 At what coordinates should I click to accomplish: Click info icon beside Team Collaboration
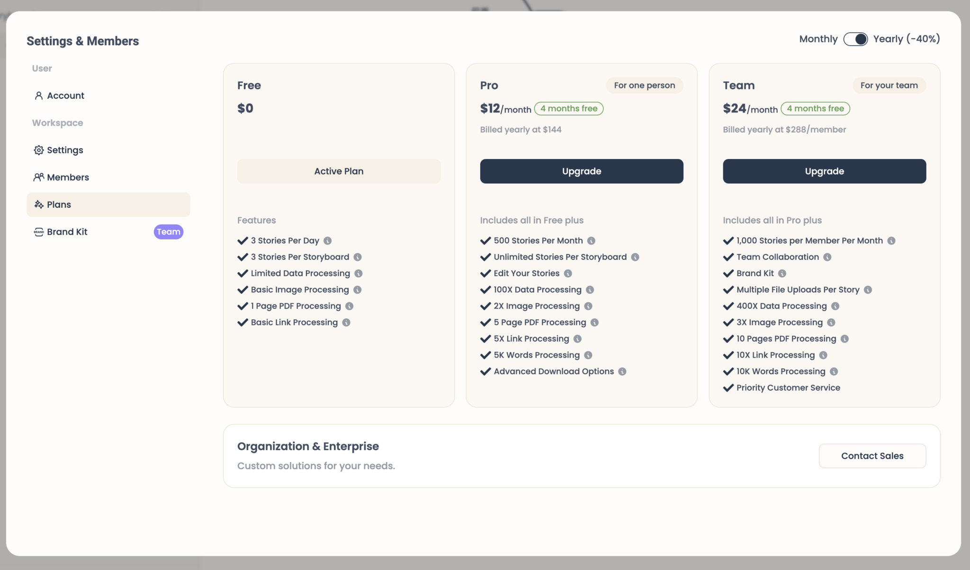coord(827,257)
